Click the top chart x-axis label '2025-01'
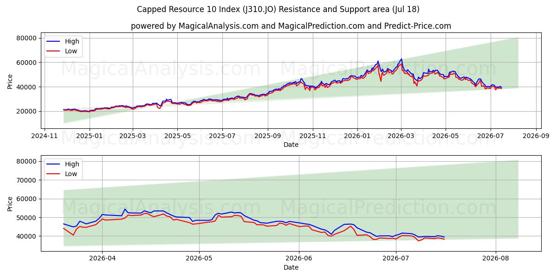The width and height of the screenshot is (557, 278). [89, 137]
